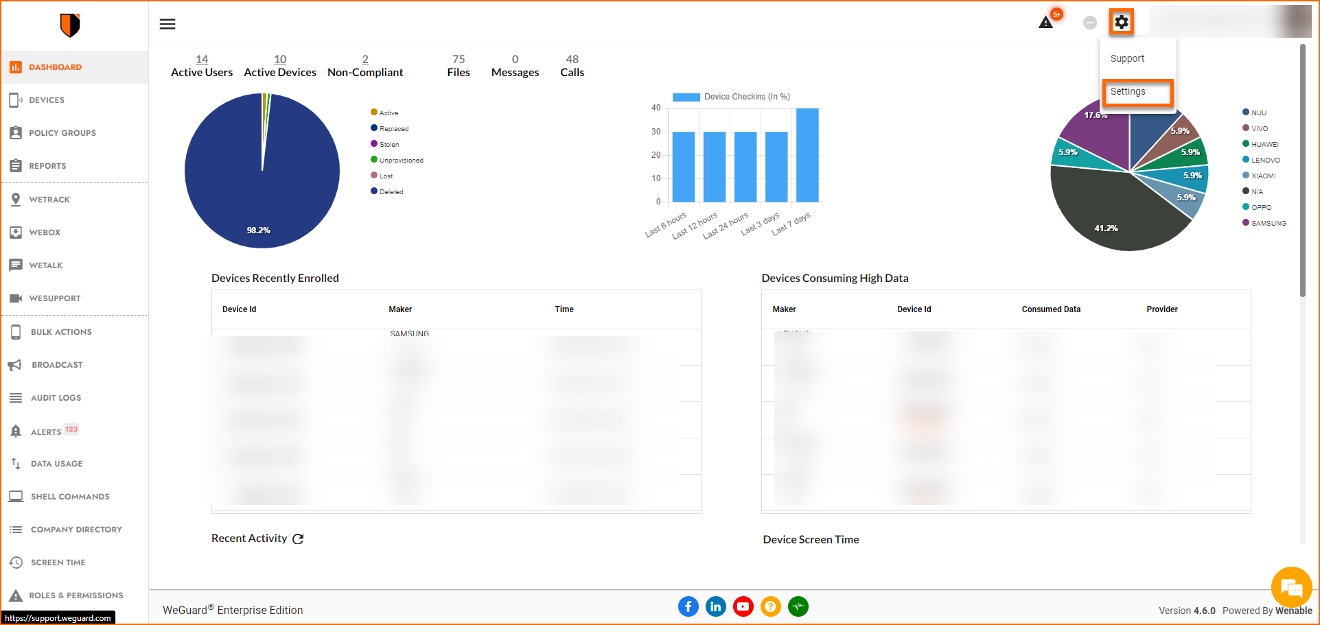Click the Time column header
This screenshot has height=625, width=1320.
click(564, 309)
